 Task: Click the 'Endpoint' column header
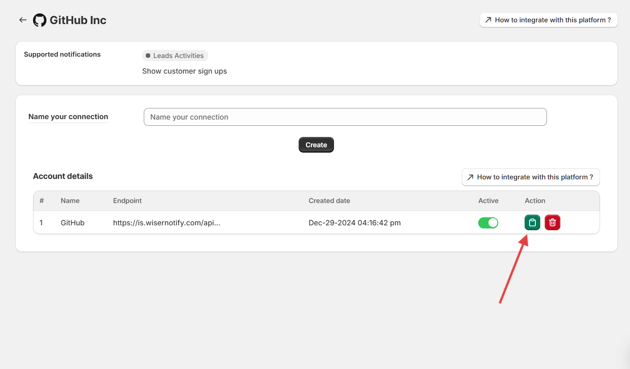(x=127, y=201)
